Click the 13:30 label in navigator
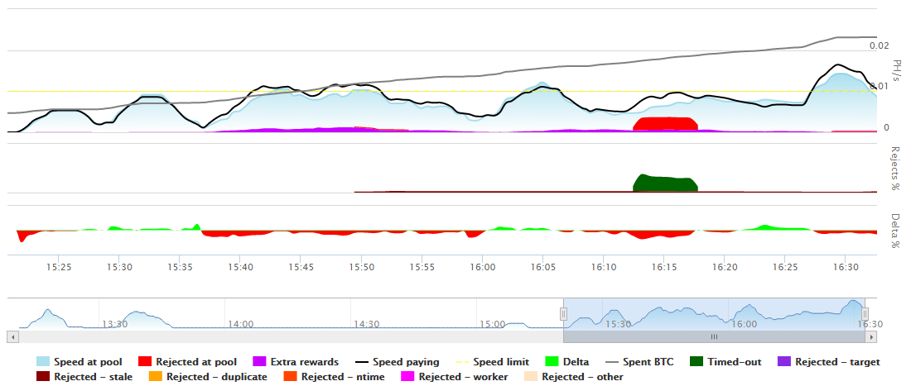Viewport: 911px width, 386px height. (114, 324)
